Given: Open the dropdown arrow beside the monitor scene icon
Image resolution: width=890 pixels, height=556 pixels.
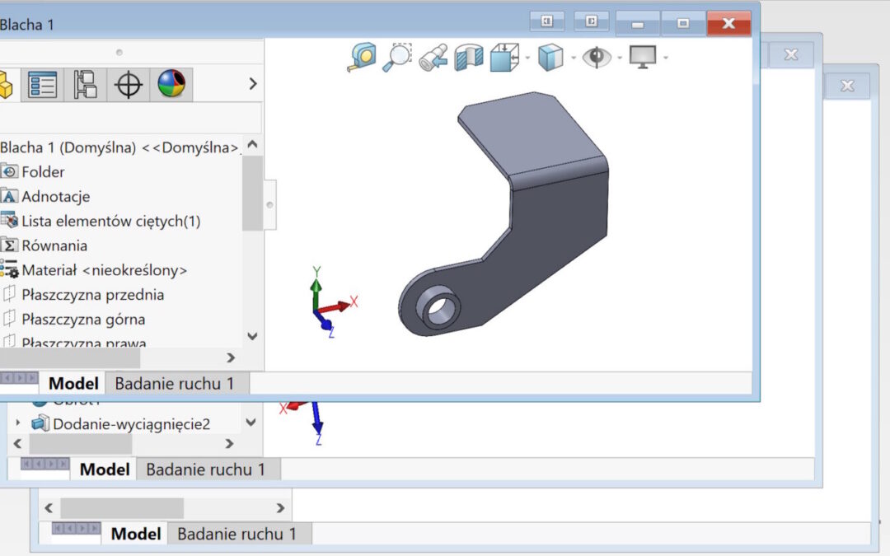Looking at the screenshot, I should [665, 58].
